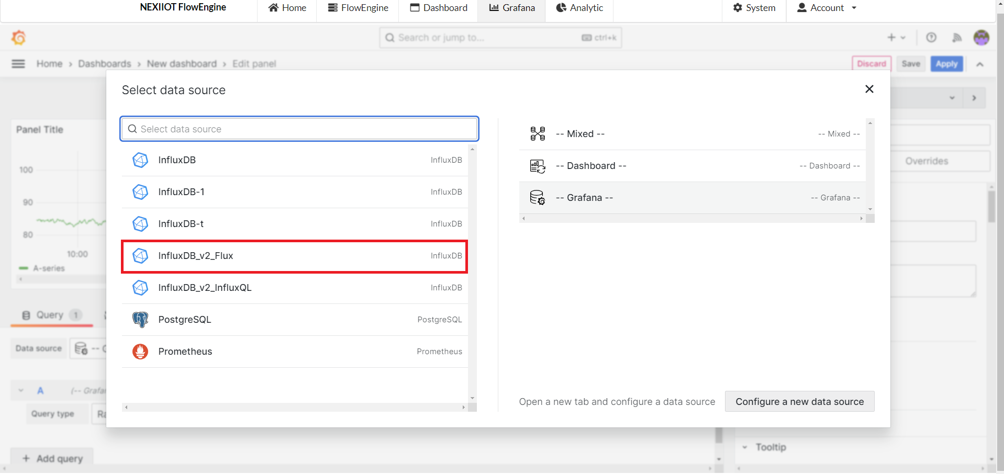Go to Dashboards breadcrumb link
This screenshot has width=1004, height=474.
point(105,64)
